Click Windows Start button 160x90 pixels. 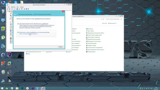pyautogui.click(x=2, y=88)
